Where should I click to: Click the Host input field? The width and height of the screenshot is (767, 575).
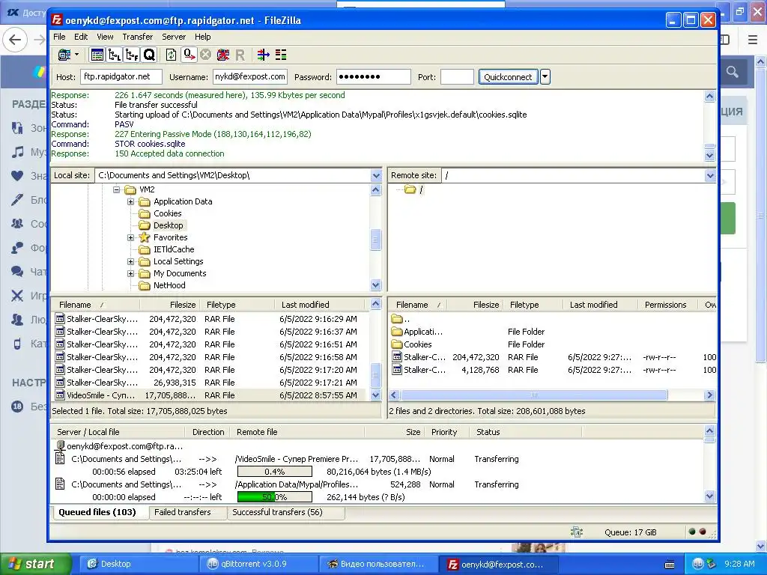coord(121,77)
